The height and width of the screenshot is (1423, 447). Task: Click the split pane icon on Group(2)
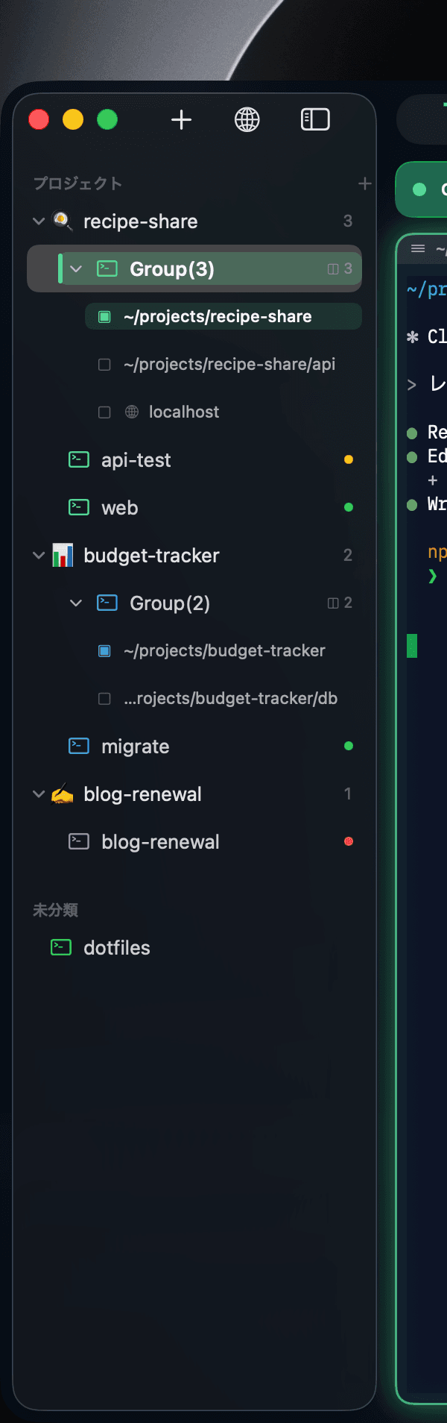333,603
